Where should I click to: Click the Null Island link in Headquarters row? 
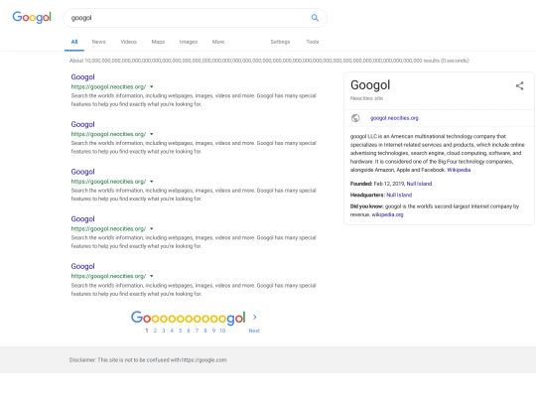pyautogui.click(x=399, y=195)
